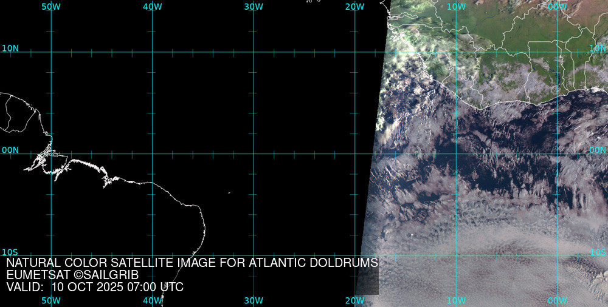Click where the 10S line crosses the 30W gridline
Image resolution: width=608 pixels, height=307 pixels.
(x=254, y=255)
